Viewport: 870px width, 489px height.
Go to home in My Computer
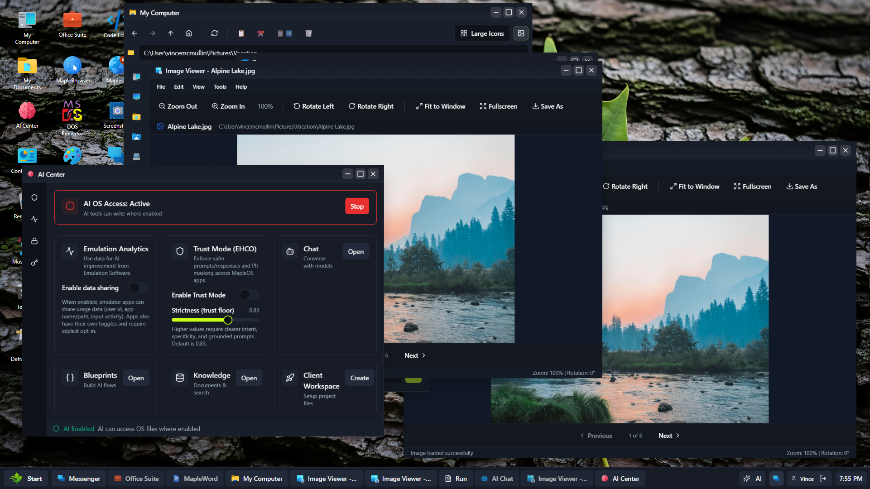(x=189, y=33)
